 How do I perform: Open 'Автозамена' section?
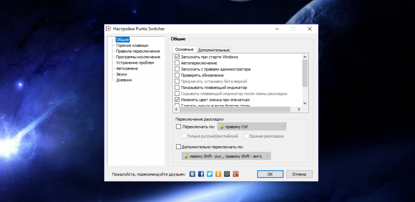click(127, 68)
